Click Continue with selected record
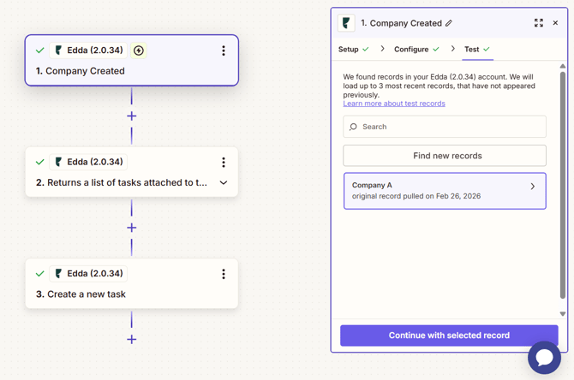Screen dimensions: 574x380 click(449, 335)
